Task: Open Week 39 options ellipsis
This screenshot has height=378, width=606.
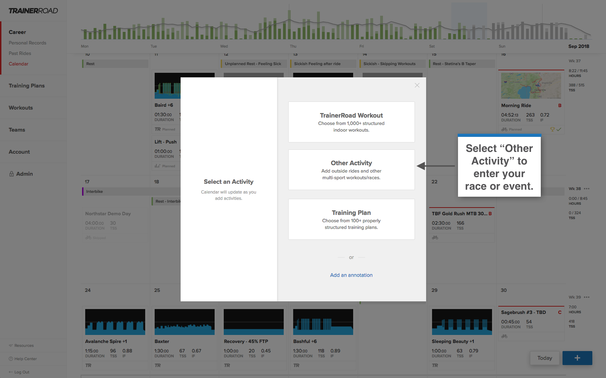Action: [x=587, y=297]
